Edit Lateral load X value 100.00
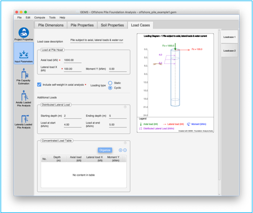This screenshot has width=253, height=213. (73, 69)
